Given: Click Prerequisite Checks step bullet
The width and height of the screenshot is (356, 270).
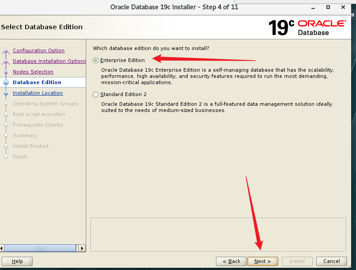Looking at the screenshot, I should click(6, 125).
